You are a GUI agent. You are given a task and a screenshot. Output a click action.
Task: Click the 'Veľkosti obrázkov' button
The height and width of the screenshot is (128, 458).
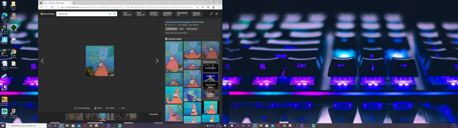click(x=192, y=29)
